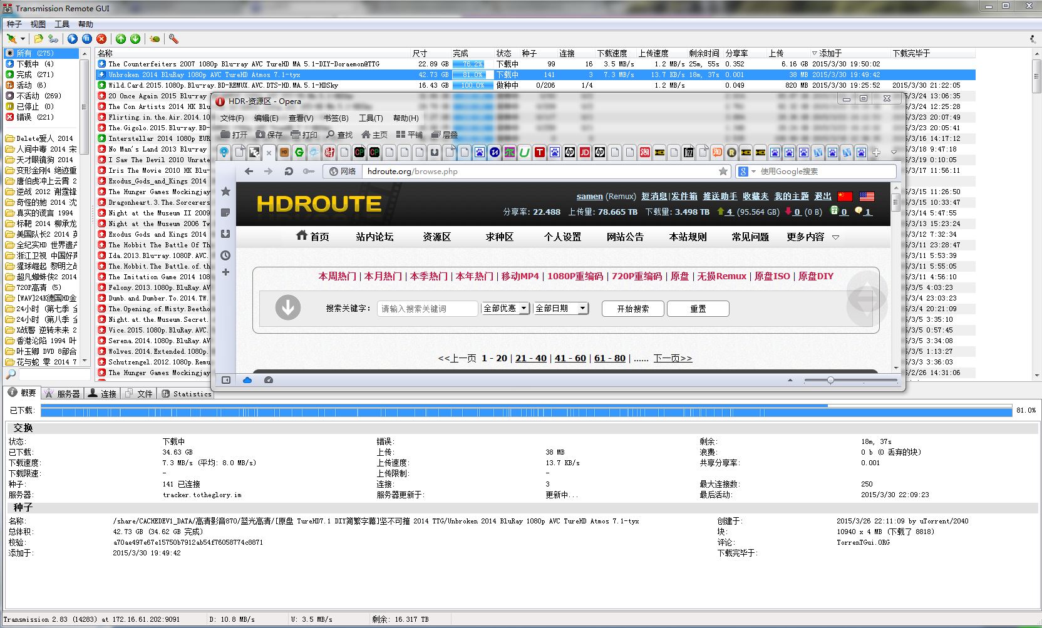Open the 无损Remux category link
This screenshot has height=628, width=1042.
point(721,276)
